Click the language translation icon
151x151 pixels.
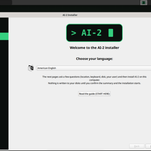tap(31, 68)
